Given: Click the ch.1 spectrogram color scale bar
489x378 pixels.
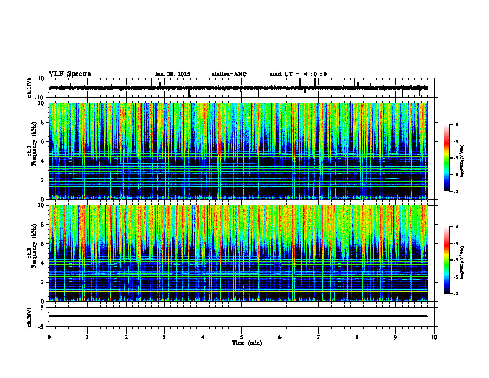Looking at the screenshot, I should [x=447, y=158].
